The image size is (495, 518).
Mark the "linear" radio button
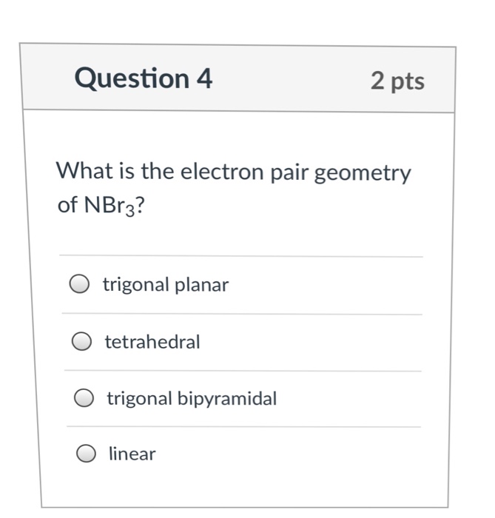click(87, 454)
